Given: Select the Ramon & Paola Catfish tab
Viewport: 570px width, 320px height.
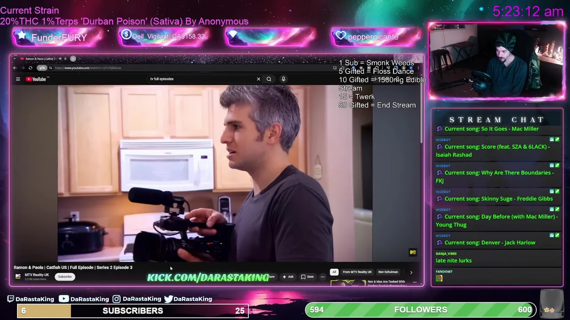Looking at the screenshot, I should click(x=40, y=59).
